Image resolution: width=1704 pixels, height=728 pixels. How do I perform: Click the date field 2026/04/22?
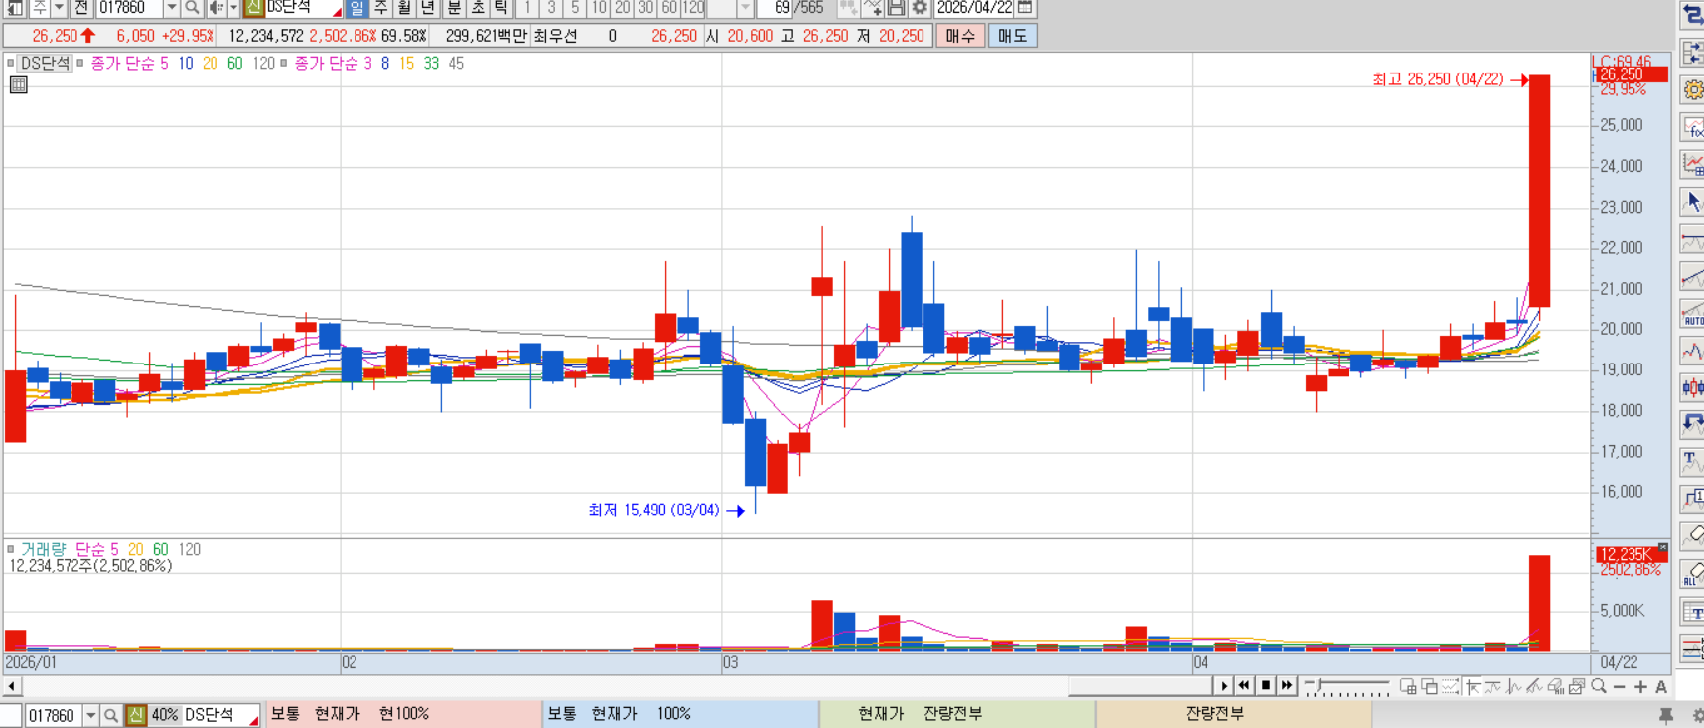pyautogui.click(x=975, y=8)
